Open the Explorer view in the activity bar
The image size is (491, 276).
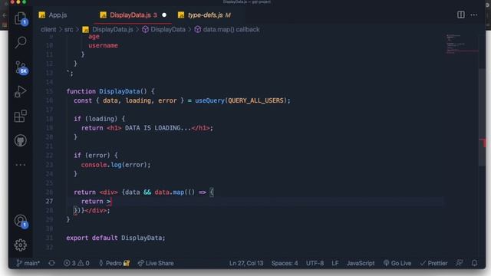21,18
